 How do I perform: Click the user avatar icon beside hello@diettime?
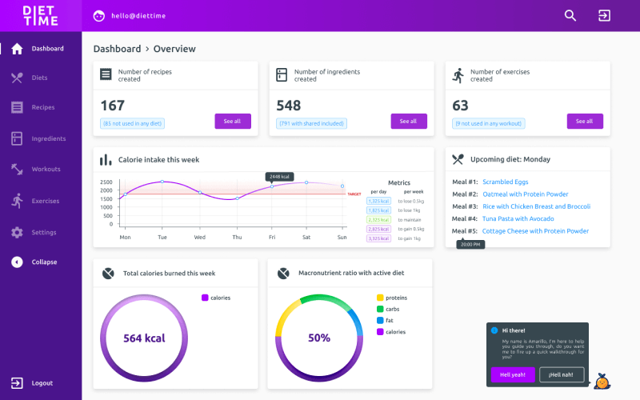click(99, 15)
